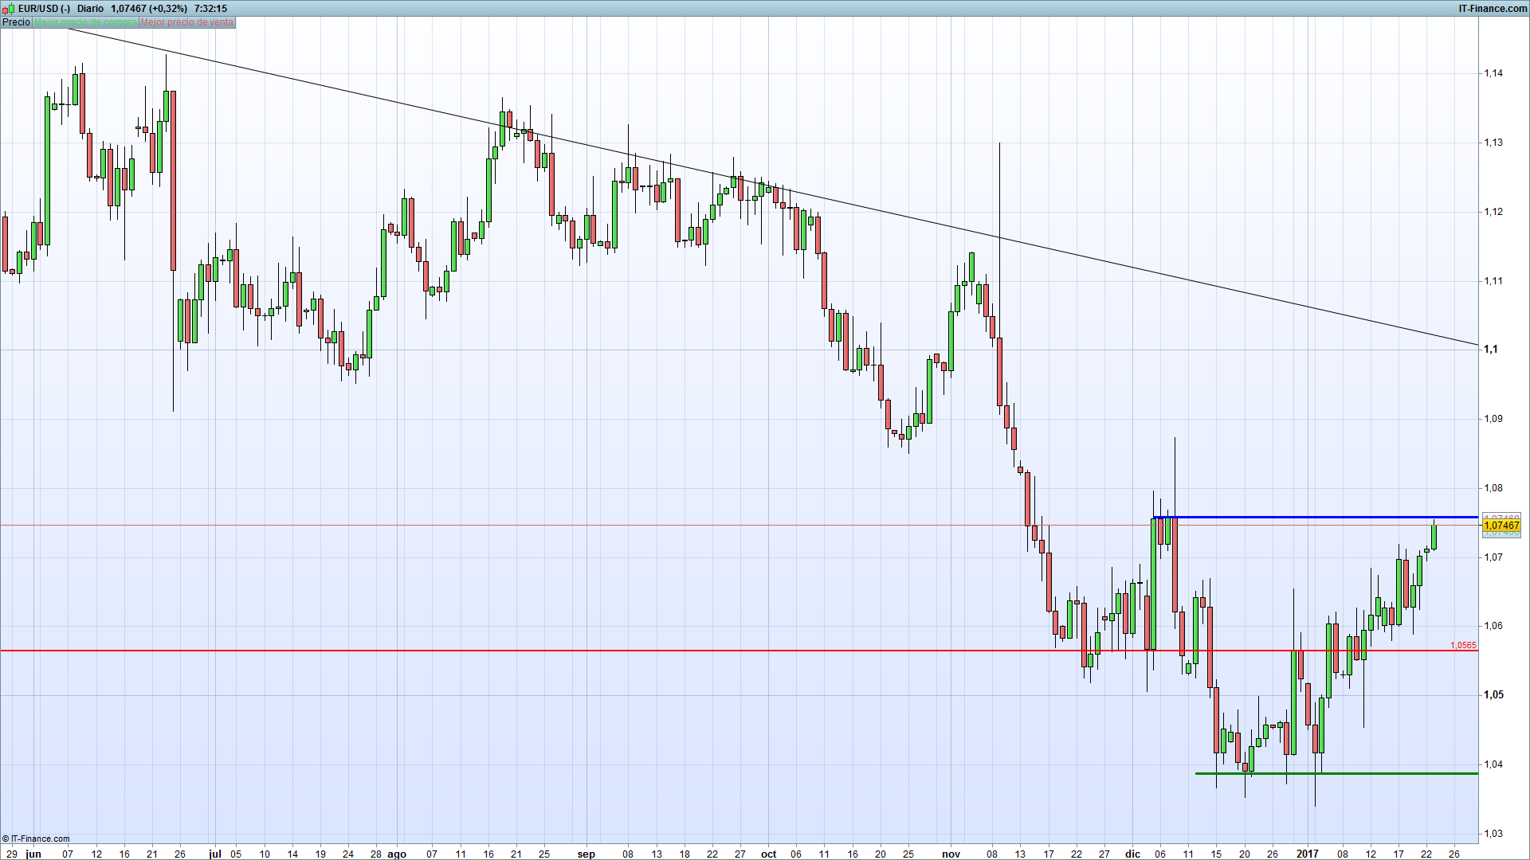Open the IT-Finance.com link at top right

click(1492, 8)
